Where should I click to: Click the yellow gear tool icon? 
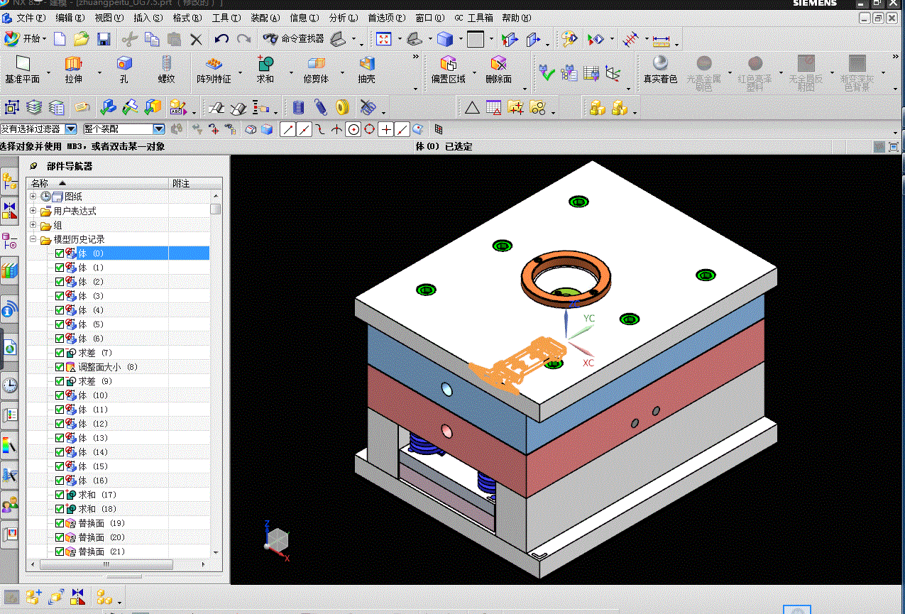343,107
